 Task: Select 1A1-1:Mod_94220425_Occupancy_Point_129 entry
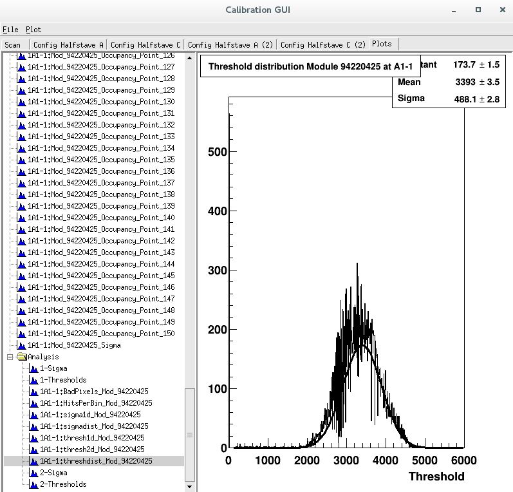coord(101,90)
